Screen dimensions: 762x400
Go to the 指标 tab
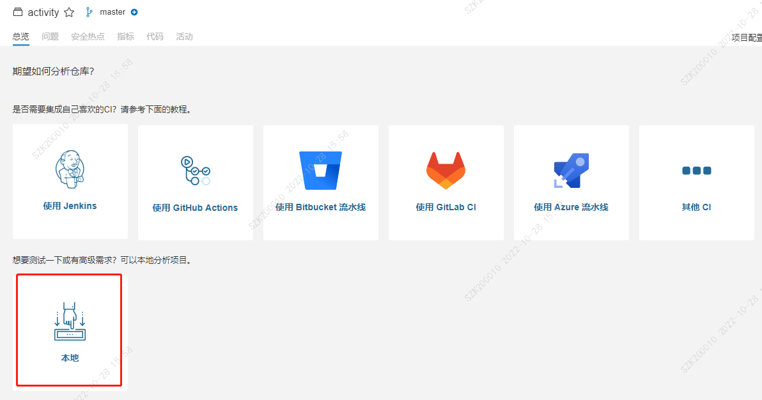tap(125, 36)
